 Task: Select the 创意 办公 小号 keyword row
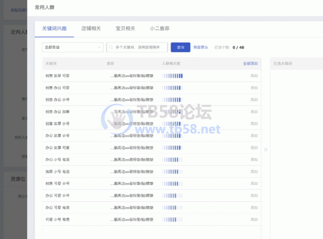click(57, 99)
